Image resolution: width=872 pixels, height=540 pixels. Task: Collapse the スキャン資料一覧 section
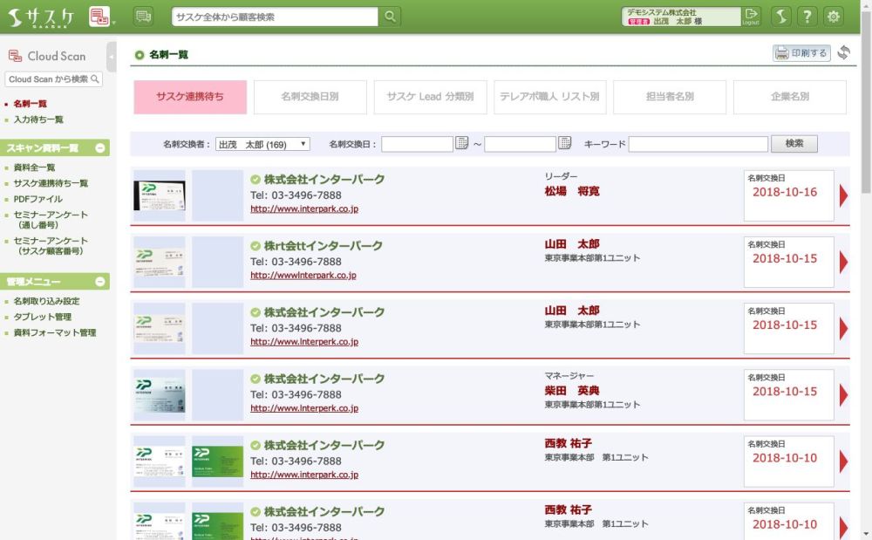click(x=100, y=148)
